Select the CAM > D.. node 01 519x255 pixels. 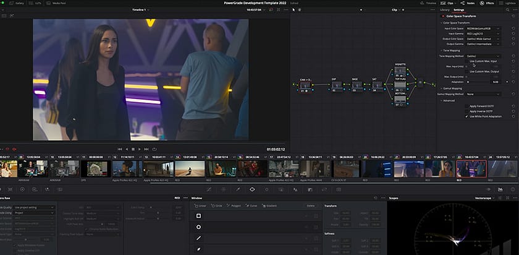coord(305,85)
